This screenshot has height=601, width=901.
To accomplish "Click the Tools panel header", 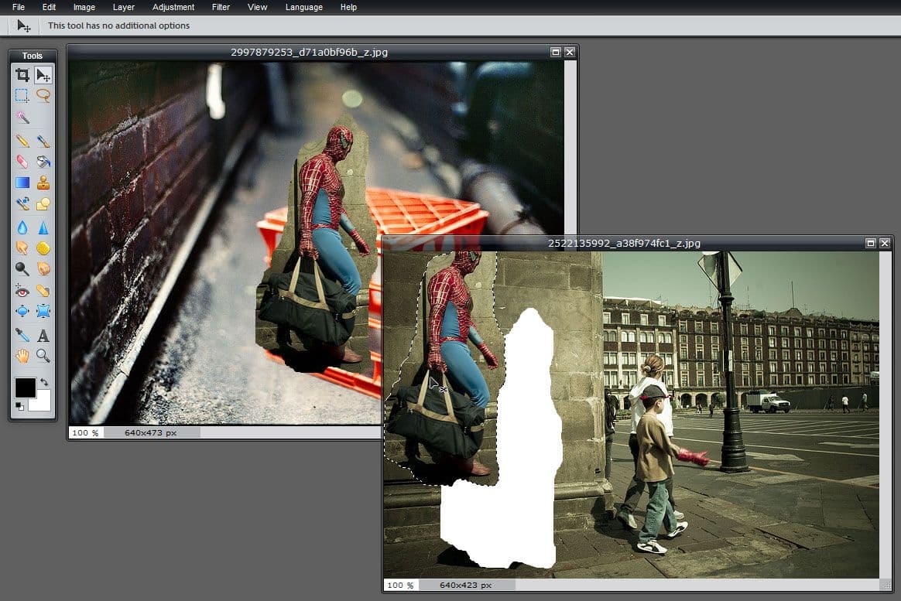I will (33, 56).
